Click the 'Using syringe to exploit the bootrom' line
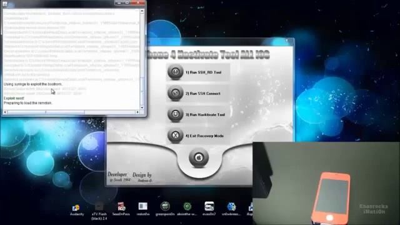 33,84
